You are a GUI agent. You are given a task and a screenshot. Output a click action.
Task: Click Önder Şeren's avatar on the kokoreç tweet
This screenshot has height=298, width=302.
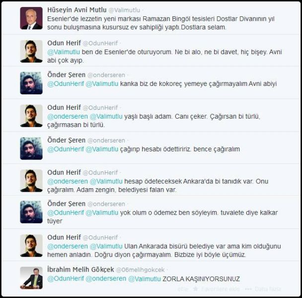click(x=31, y=83)
